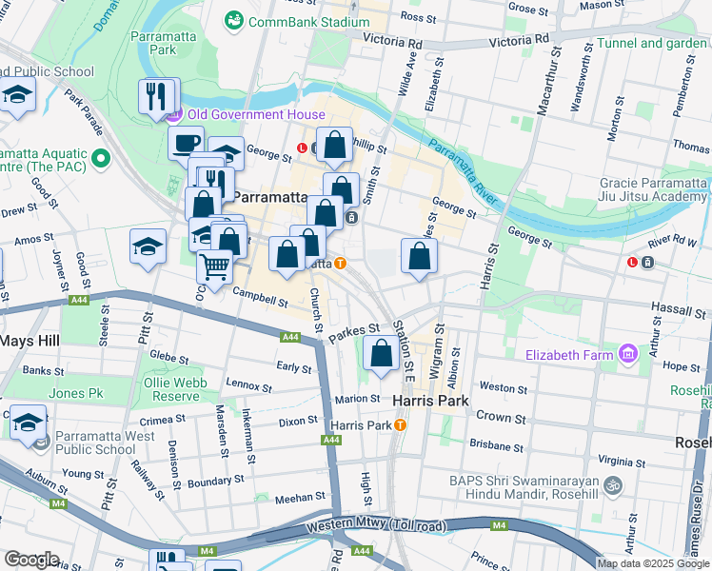This screenshot has height=571, width=712.
Task: Click the Jones Pk park label
Action: tap(76, 393)
